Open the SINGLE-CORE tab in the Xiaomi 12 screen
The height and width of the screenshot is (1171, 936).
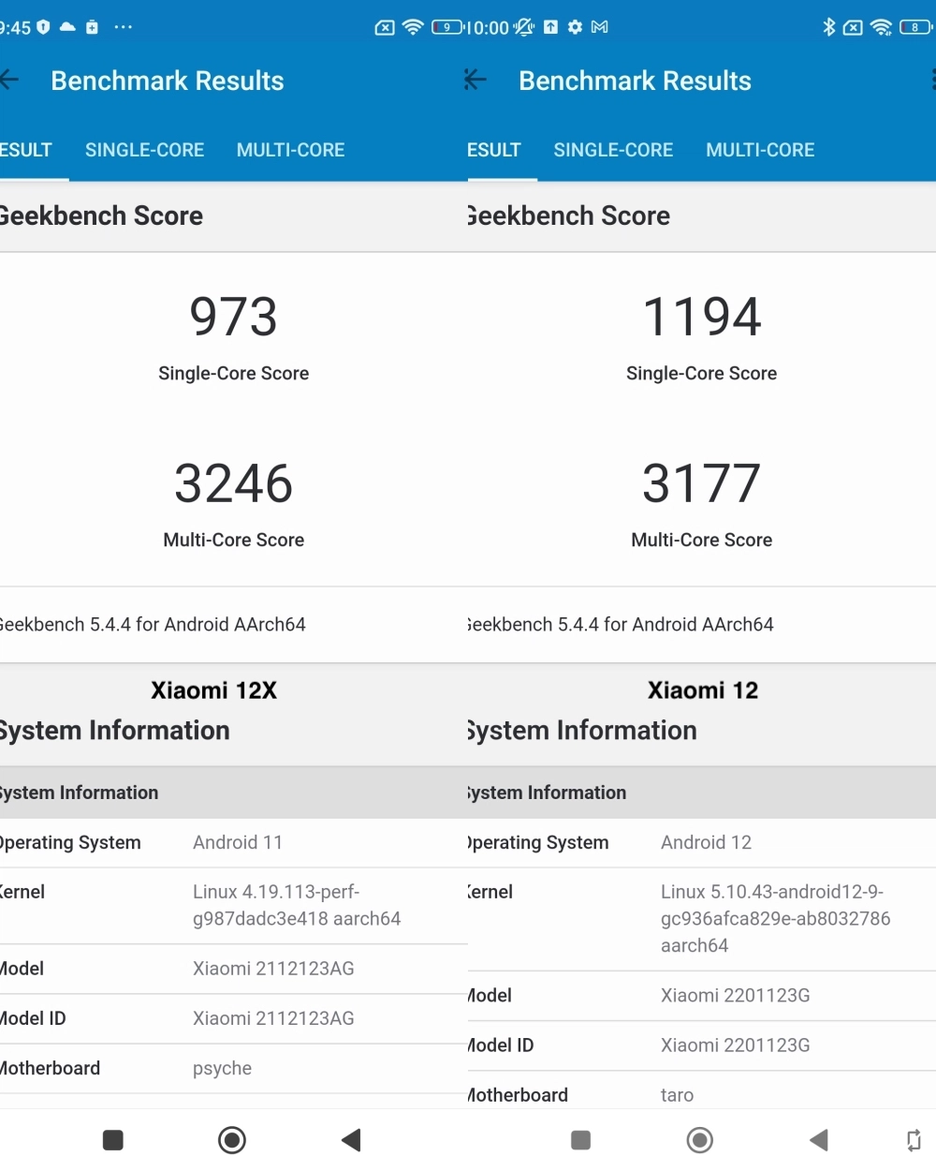(x=613, y=150)
